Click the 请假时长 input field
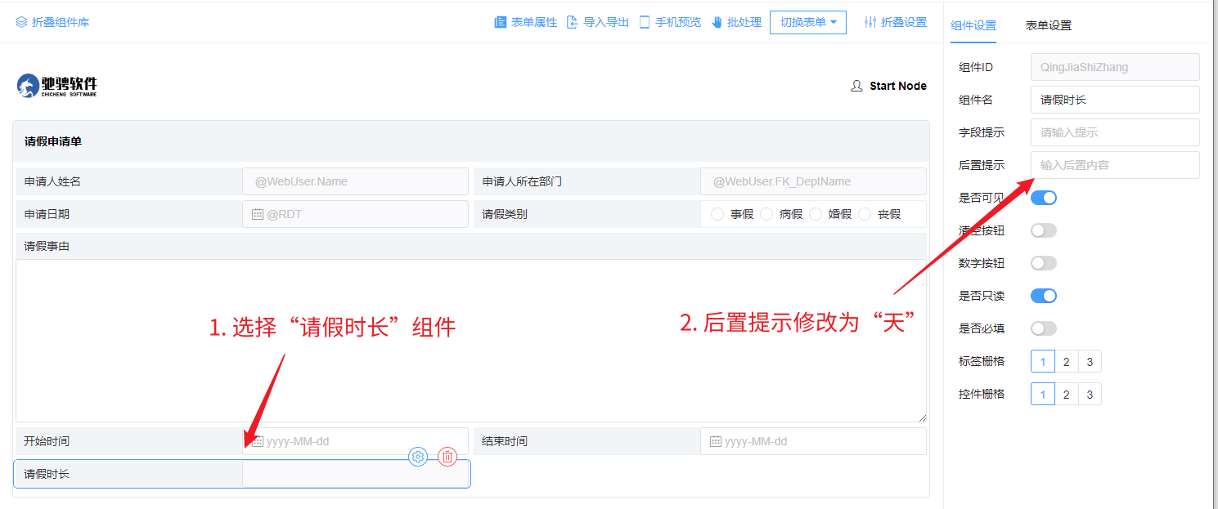The width and height of the screenshot is (1218, 509). [x=356, y=474]
